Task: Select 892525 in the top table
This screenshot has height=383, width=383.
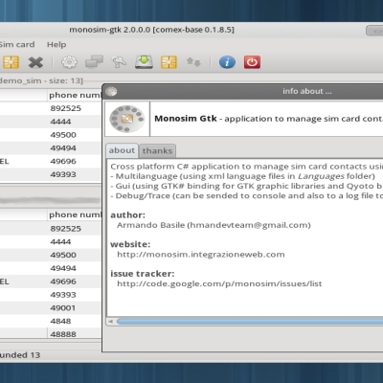Action: coord(66,108)
